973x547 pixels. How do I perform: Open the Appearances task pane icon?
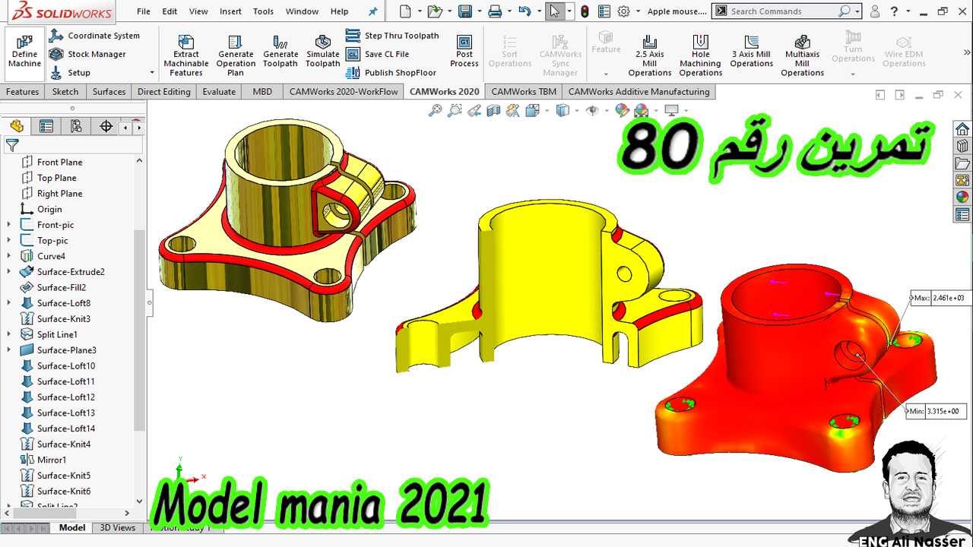[962, 197]
